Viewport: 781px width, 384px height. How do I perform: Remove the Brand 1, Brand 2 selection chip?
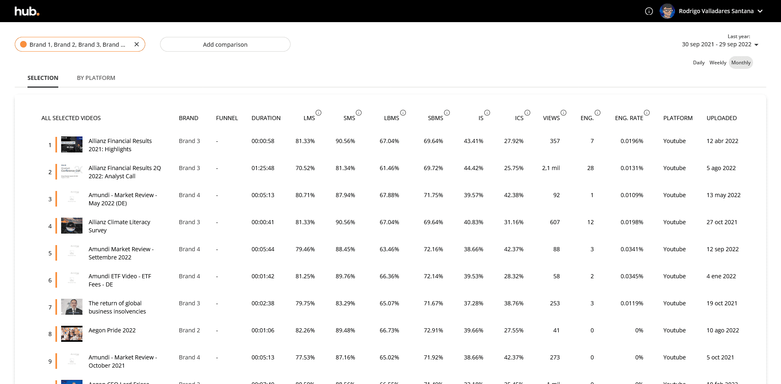point(137,44)
